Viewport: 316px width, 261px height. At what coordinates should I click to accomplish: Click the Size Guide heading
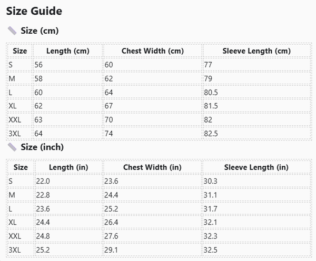coord(34,11)
